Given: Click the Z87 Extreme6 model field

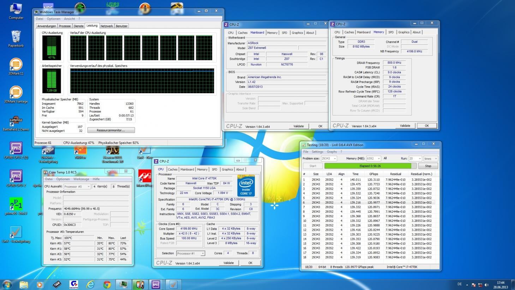Looking at the screenshot, I should tap(272, 48).
